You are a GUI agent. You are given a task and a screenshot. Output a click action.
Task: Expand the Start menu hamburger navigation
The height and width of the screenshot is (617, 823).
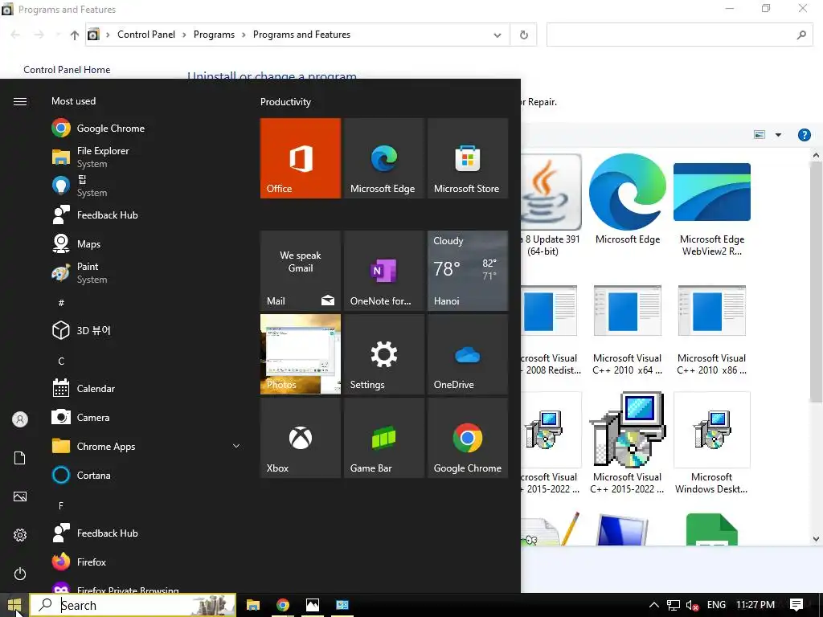tap(20, 101)
